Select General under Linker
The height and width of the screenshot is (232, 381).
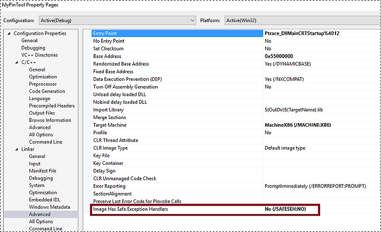coord(37,156)
